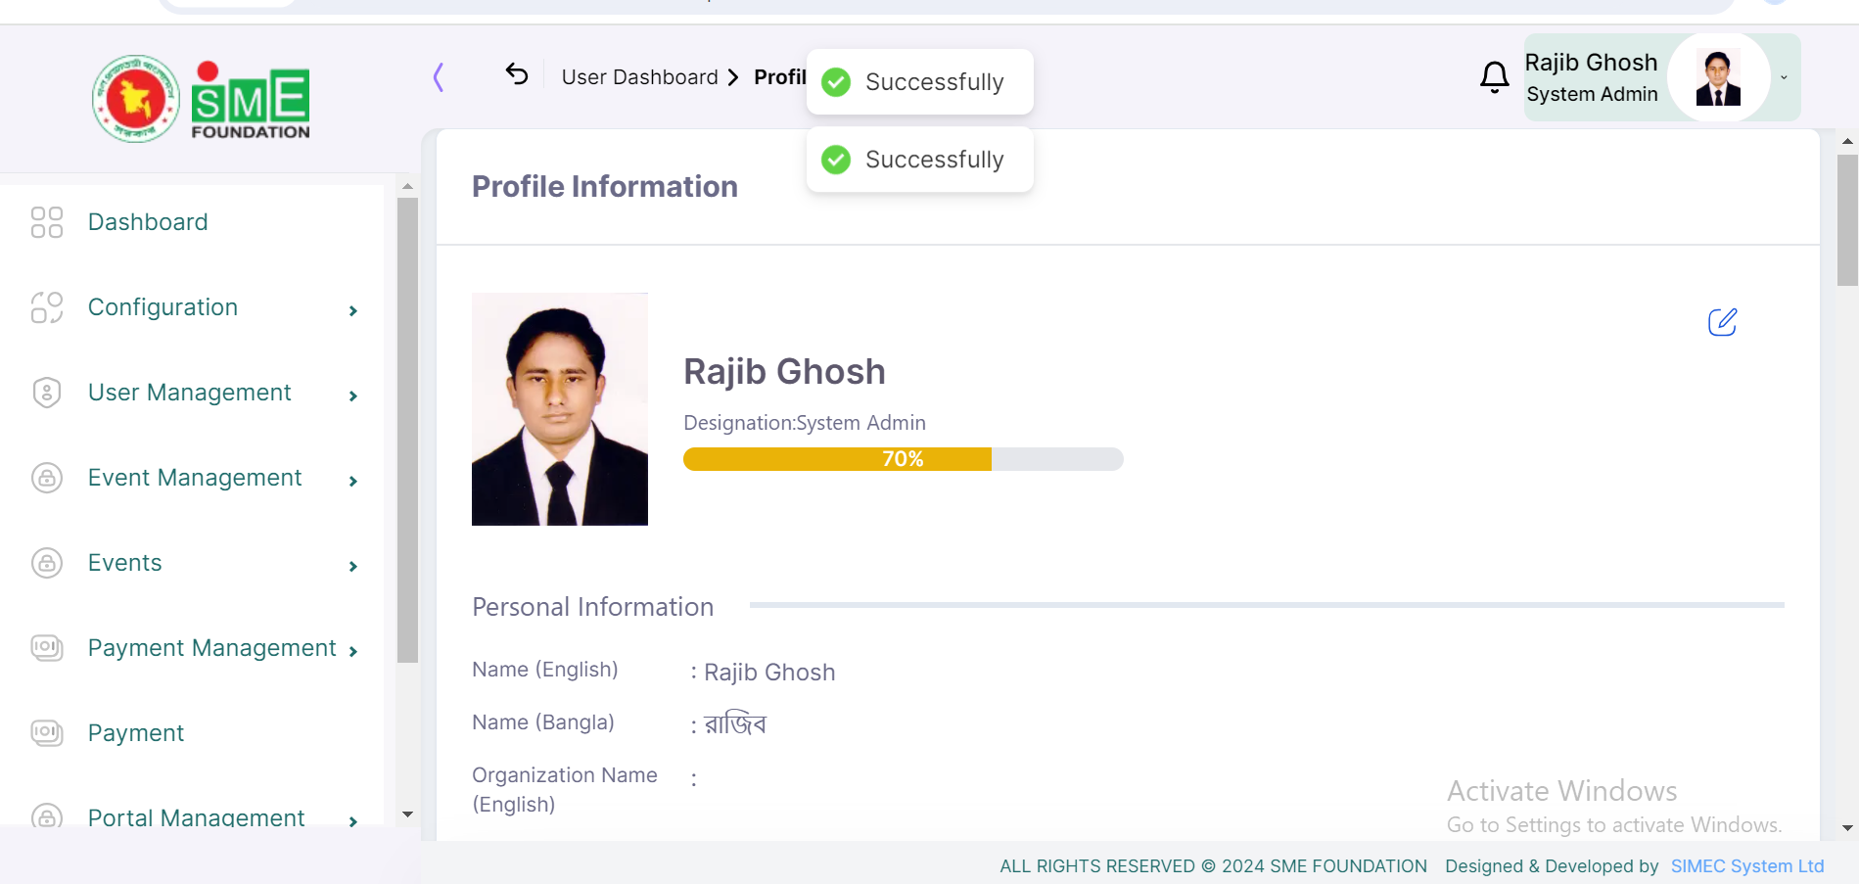
Task: Click the System Admin header role text
Action: pyautogui.click(x=1592, y=94)
